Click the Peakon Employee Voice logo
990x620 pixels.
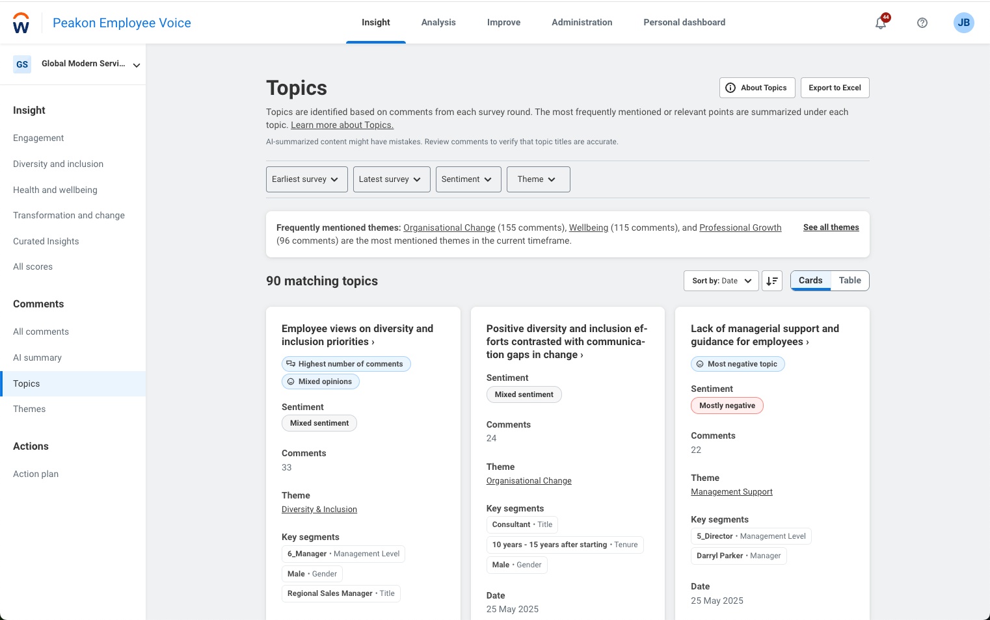click(121, 22)
